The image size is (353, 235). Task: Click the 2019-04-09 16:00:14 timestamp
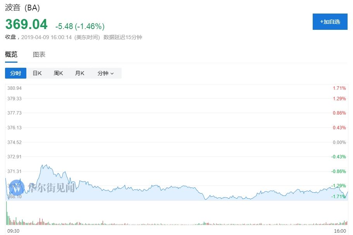click(46, 37)
